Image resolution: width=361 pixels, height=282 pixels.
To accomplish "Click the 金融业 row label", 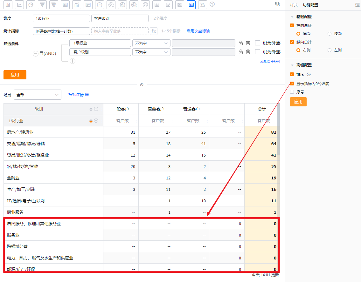I will tap(13, 178).
